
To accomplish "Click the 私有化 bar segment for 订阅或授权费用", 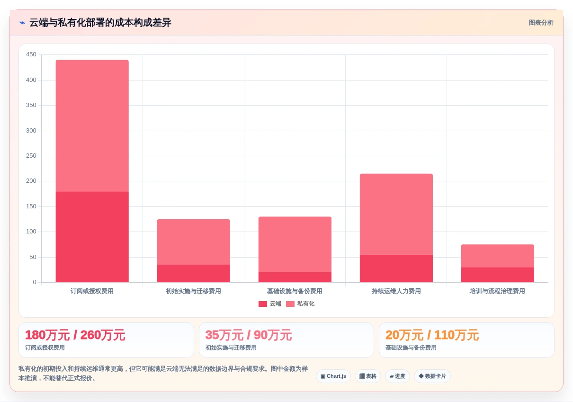I will tap(92, 125).
